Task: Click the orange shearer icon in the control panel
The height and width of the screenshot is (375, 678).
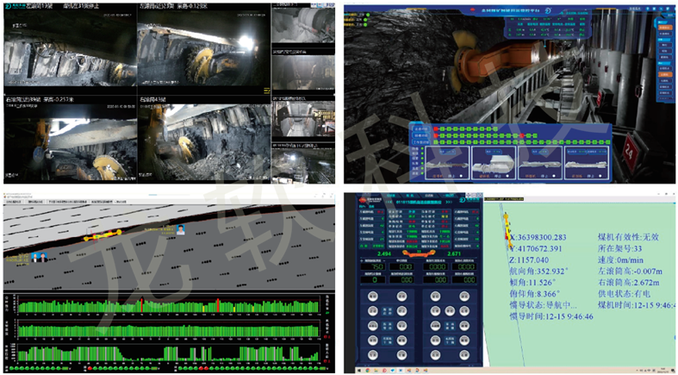Action: coord(417,253)
